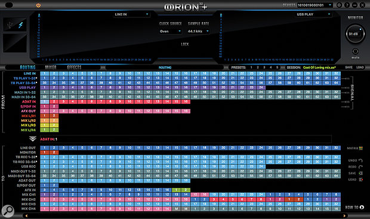Image resolution: width=370 pixels, height=219 pixels.
Task: Open the Line In meter source dropdown
Action: (131, 14)
